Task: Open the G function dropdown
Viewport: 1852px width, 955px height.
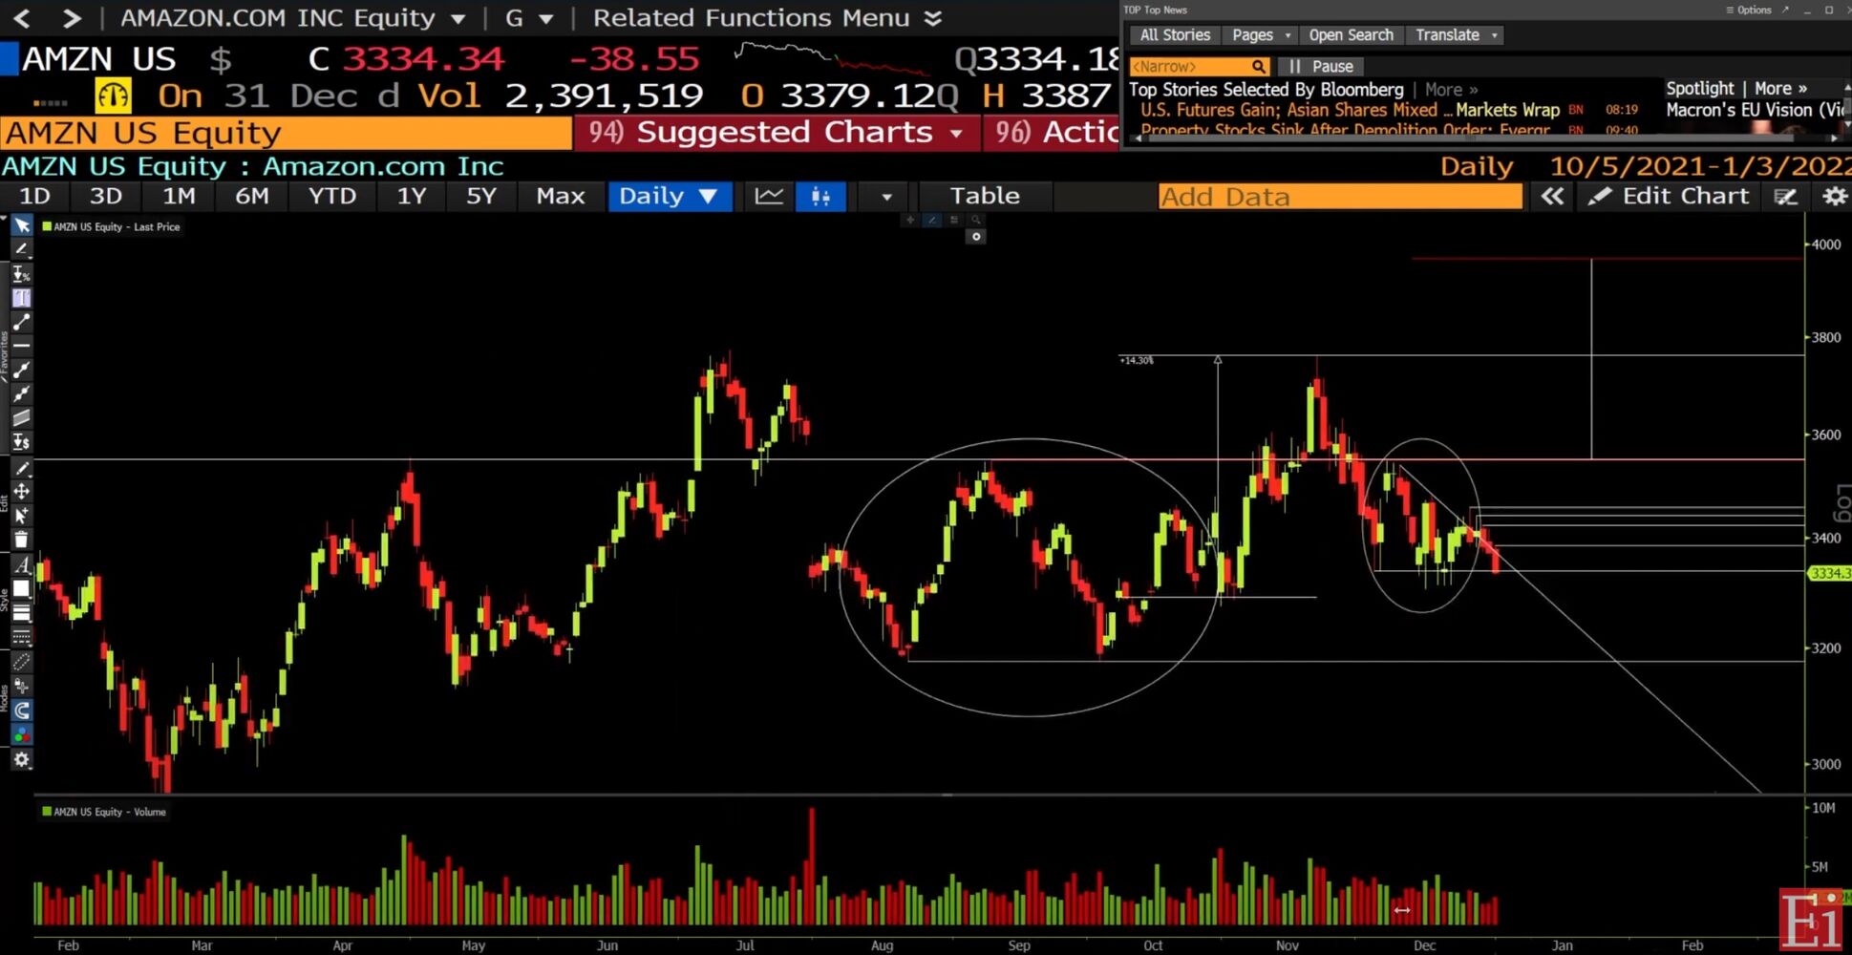Action: [529, 17]
